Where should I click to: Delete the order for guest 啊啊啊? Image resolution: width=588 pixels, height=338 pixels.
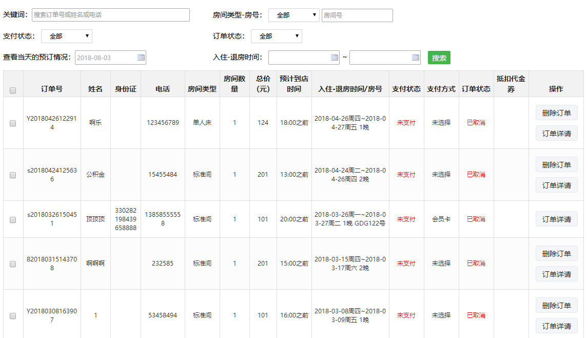(x=556, y=254)
